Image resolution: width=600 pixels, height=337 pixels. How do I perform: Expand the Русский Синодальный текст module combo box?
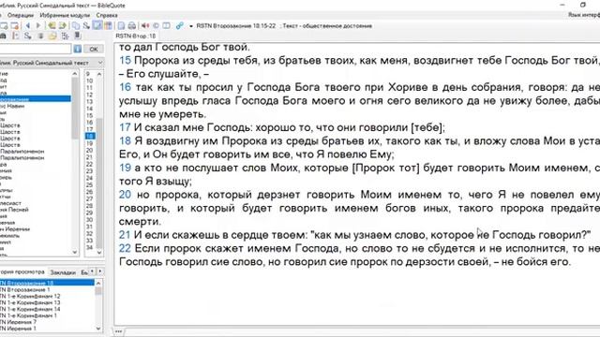pos(100,63)
